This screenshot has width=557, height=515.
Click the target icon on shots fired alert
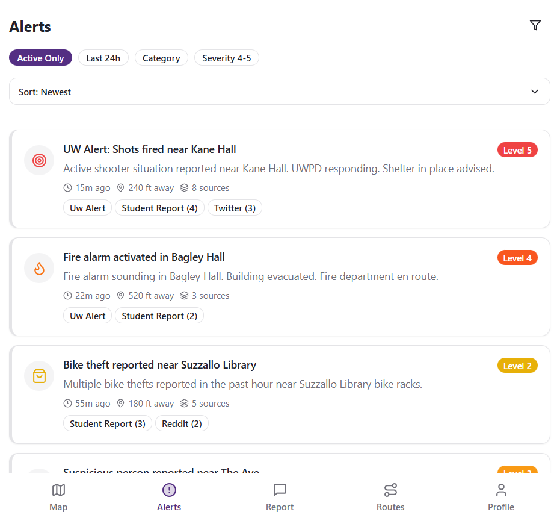39,160
